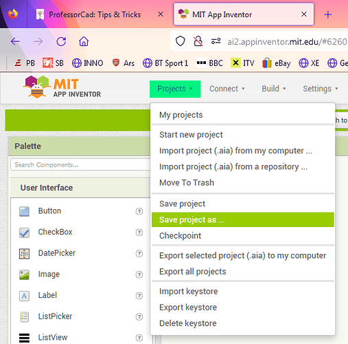Viewport: 348px width, 344px height.
Task: Go back with the browser back arrow
Action: 15,41
